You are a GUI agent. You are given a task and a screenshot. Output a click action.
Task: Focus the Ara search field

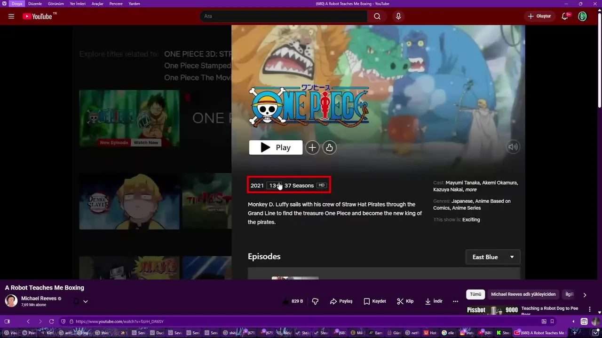(284, 16)
